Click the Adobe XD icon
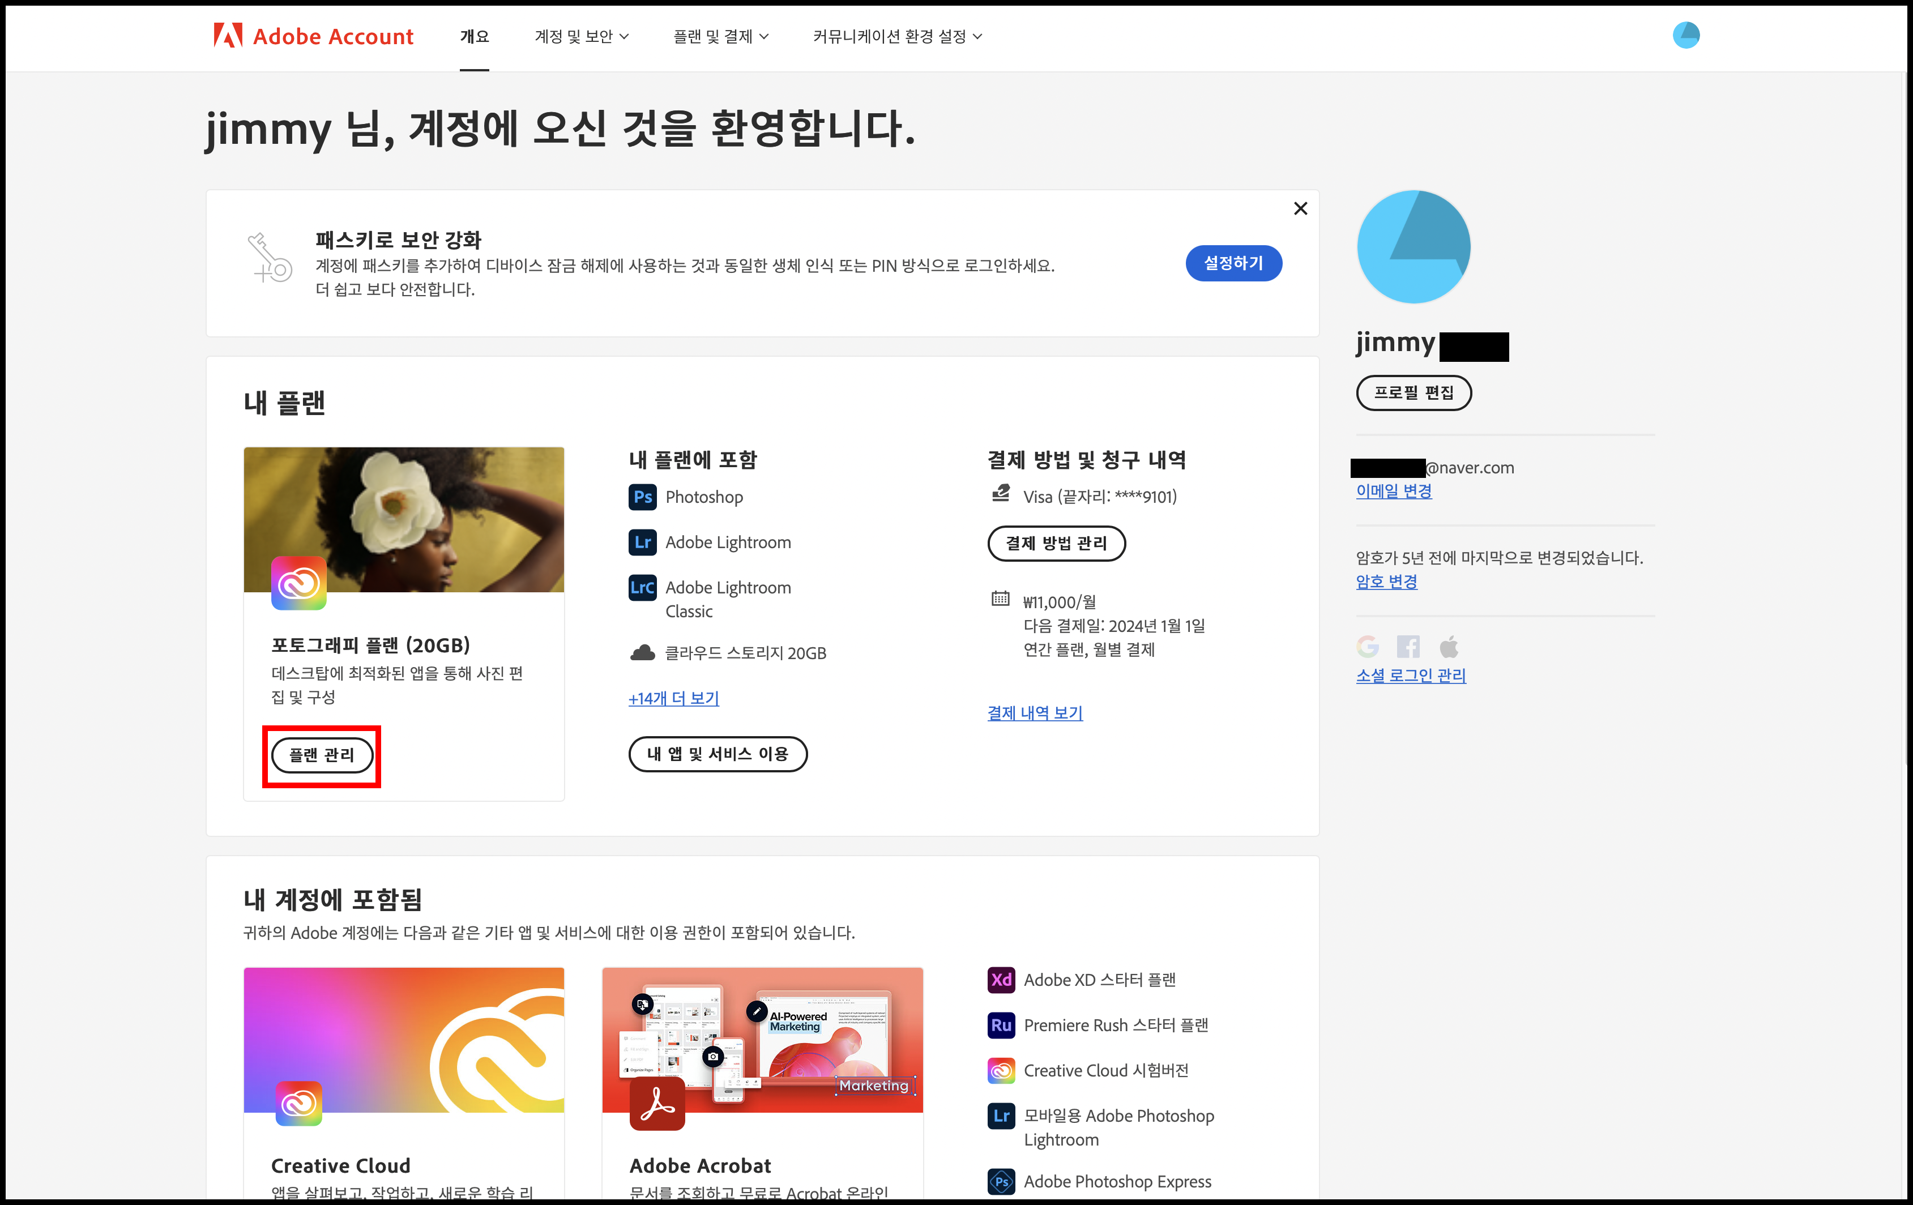Screen dimensions: 1913x1205 tap(1000, 980)
